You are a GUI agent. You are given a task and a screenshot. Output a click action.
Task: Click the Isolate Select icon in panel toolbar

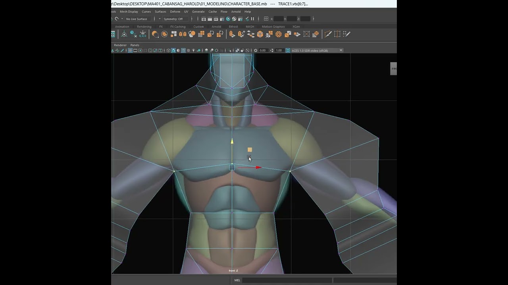pos(229,50)
